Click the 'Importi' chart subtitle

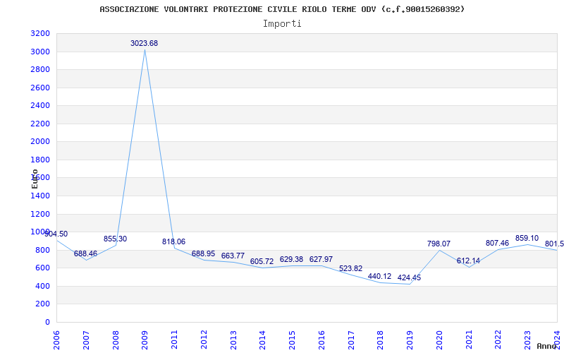tap(282, 23)
